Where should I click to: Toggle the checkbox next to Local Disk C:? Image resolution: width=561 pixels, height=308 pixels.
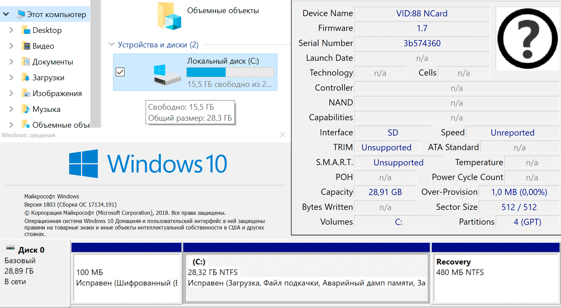coord(120,72)
